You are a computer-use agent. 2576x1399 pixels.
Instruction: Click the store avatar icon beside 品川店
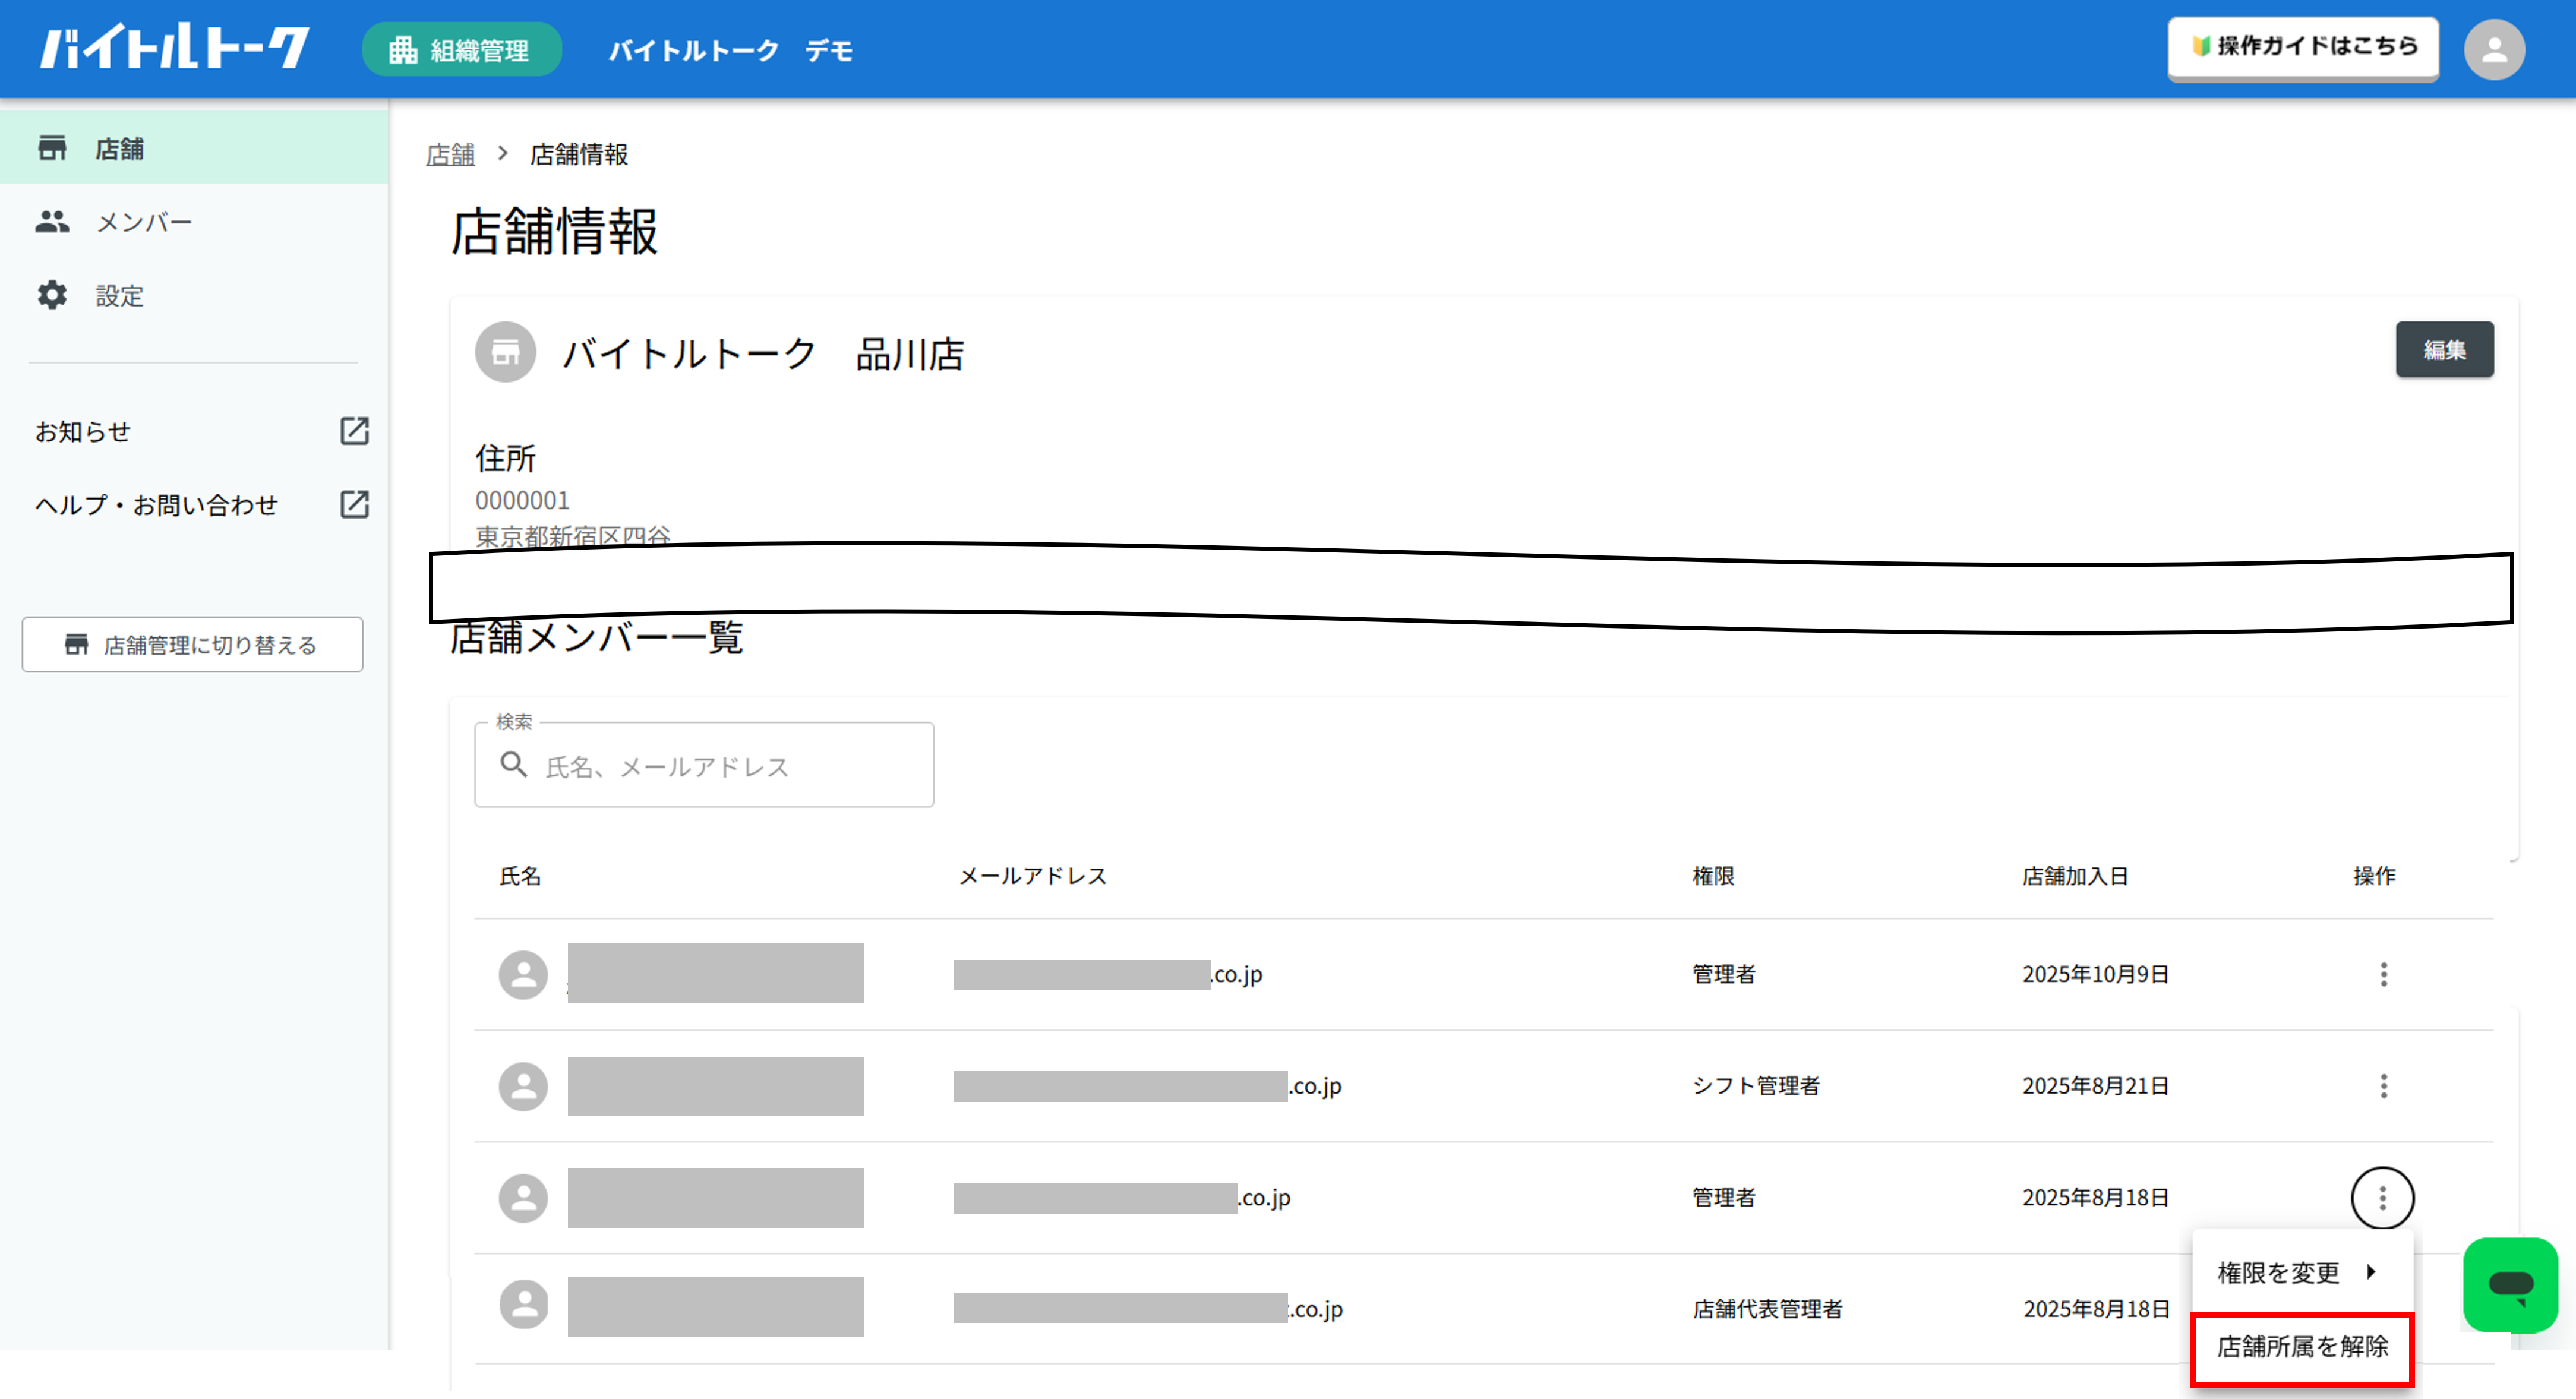pyautogui.click(x=505, y=352)
